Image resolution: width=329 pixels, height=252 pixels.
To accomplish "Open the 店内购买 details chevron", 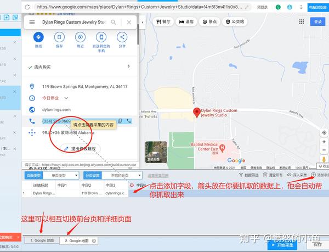I will click(129, 66).
